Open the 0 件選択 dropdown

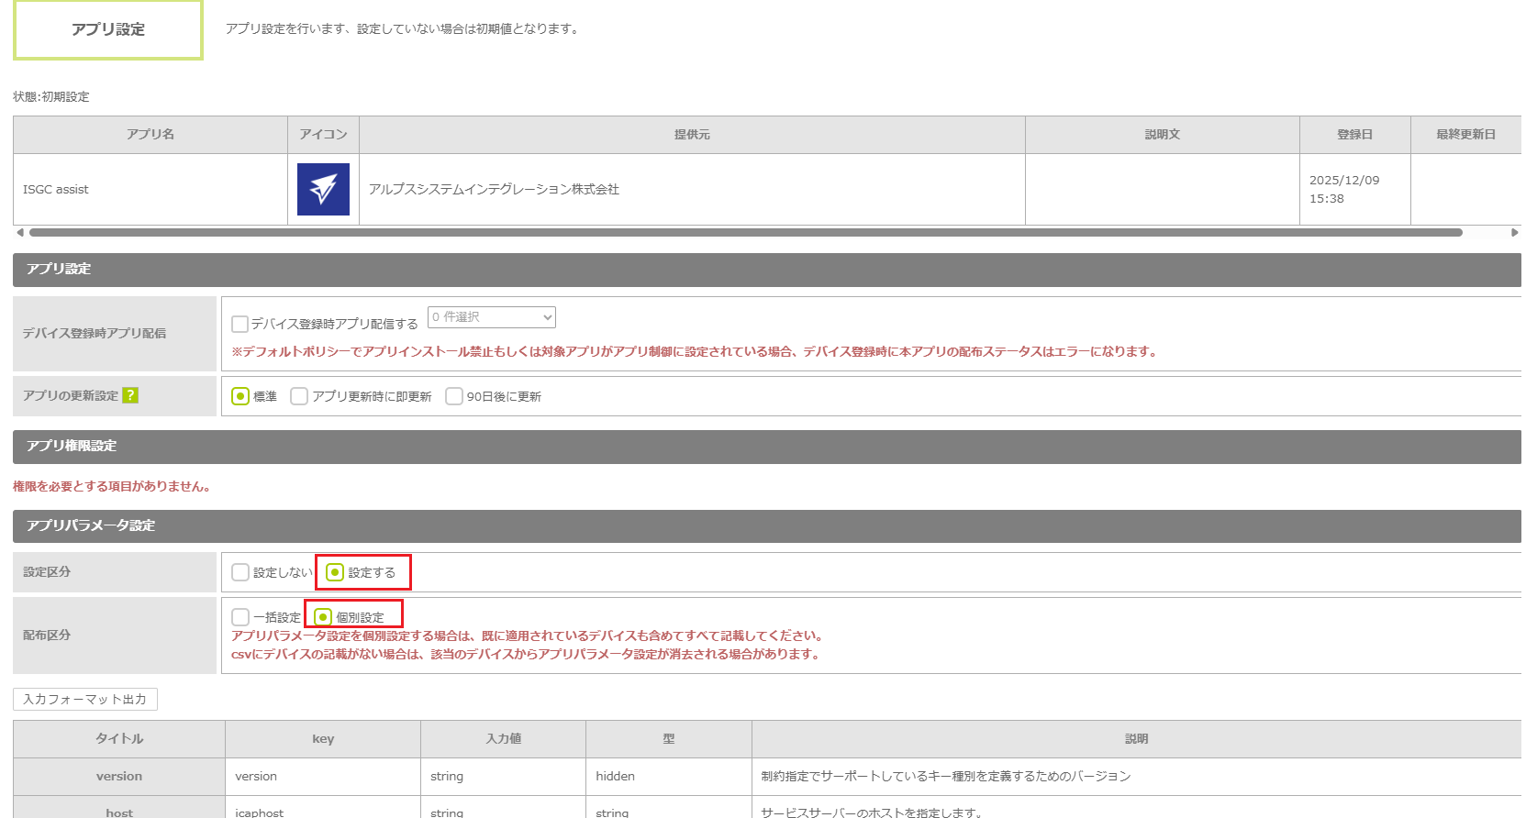[x=491, y=317]
